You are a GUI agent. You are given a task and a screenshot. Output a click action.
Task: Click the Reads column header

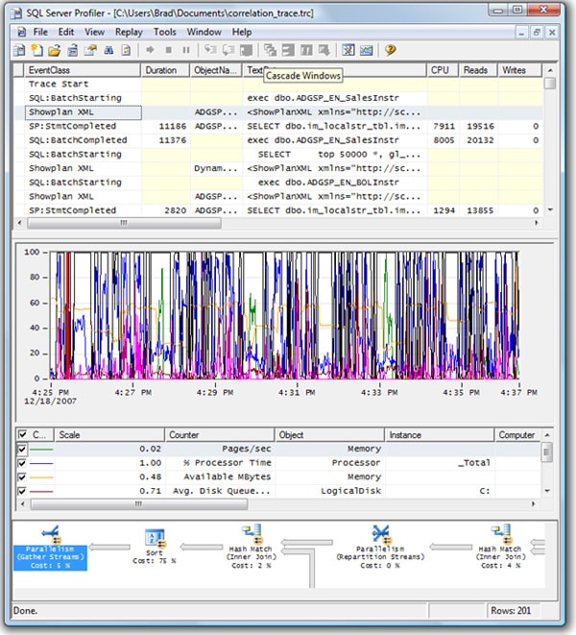pyautogui.click(x=478, y=70)
